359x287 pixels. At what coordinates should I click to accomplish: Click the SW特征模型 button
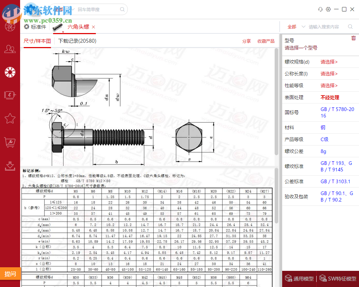click(x=337, y=278)
